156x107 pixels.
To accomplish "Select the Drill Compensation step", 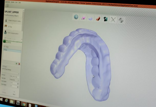I will tap(13, 33).
